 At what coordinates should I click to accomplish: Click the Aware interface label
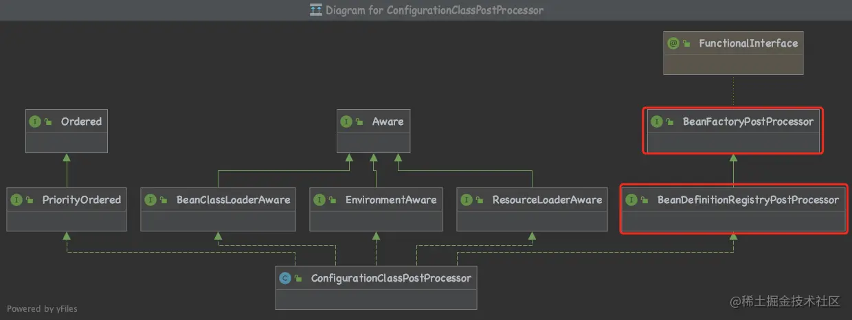pos(388,122)
